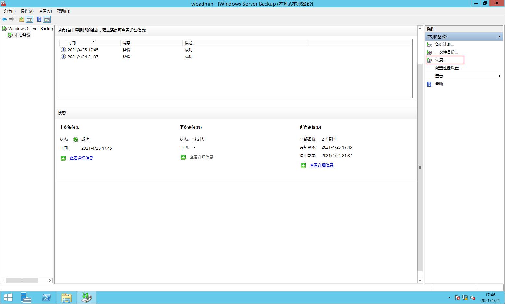Click the green success check icon under 上次备份
The height and width of the screenshot is (304, 505).
[76, 140]
